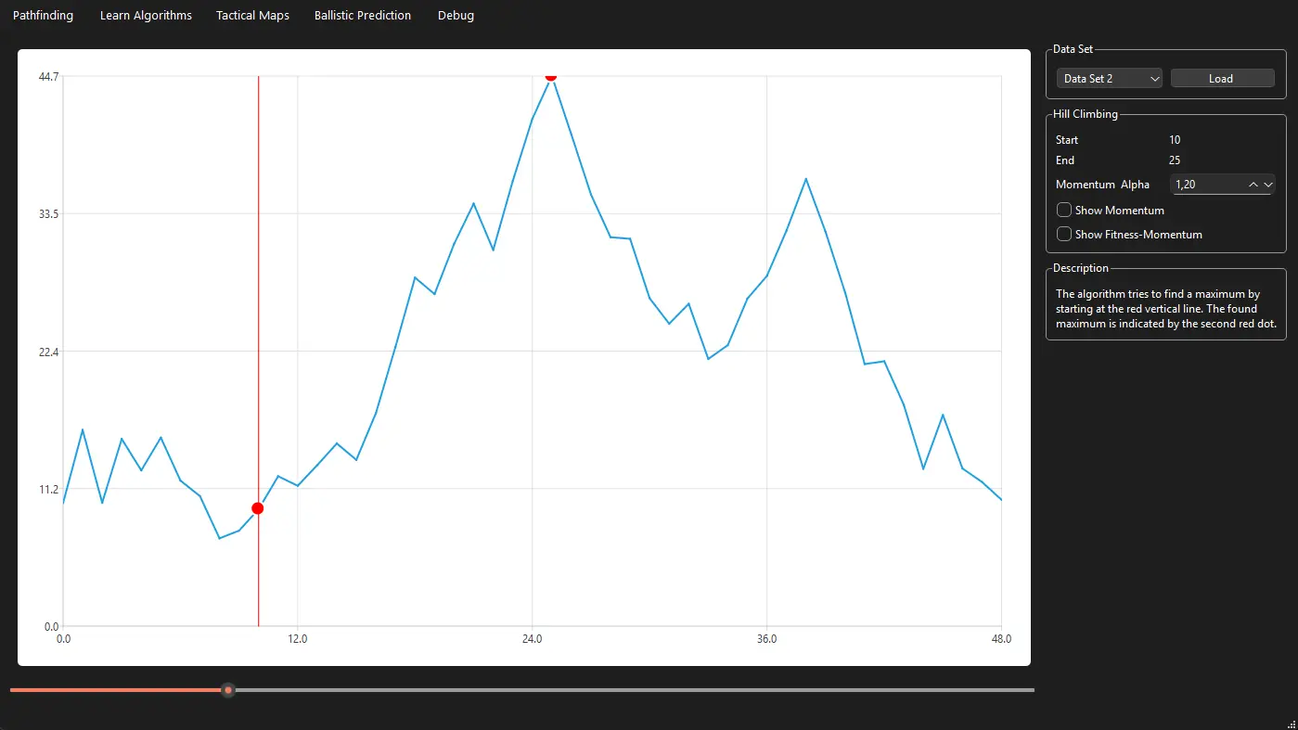Open the Pathfinding menu

pyautogui.click(x=43, y=16)
